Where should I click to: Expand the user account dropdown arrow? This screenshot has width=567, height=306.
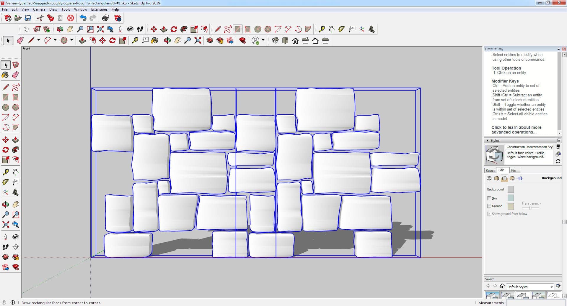(x=263, y=40)
